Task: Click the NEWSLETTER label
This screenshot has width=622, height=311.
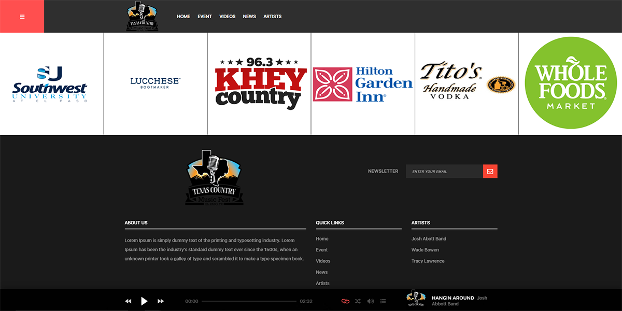Action: [x=383, y=171]
